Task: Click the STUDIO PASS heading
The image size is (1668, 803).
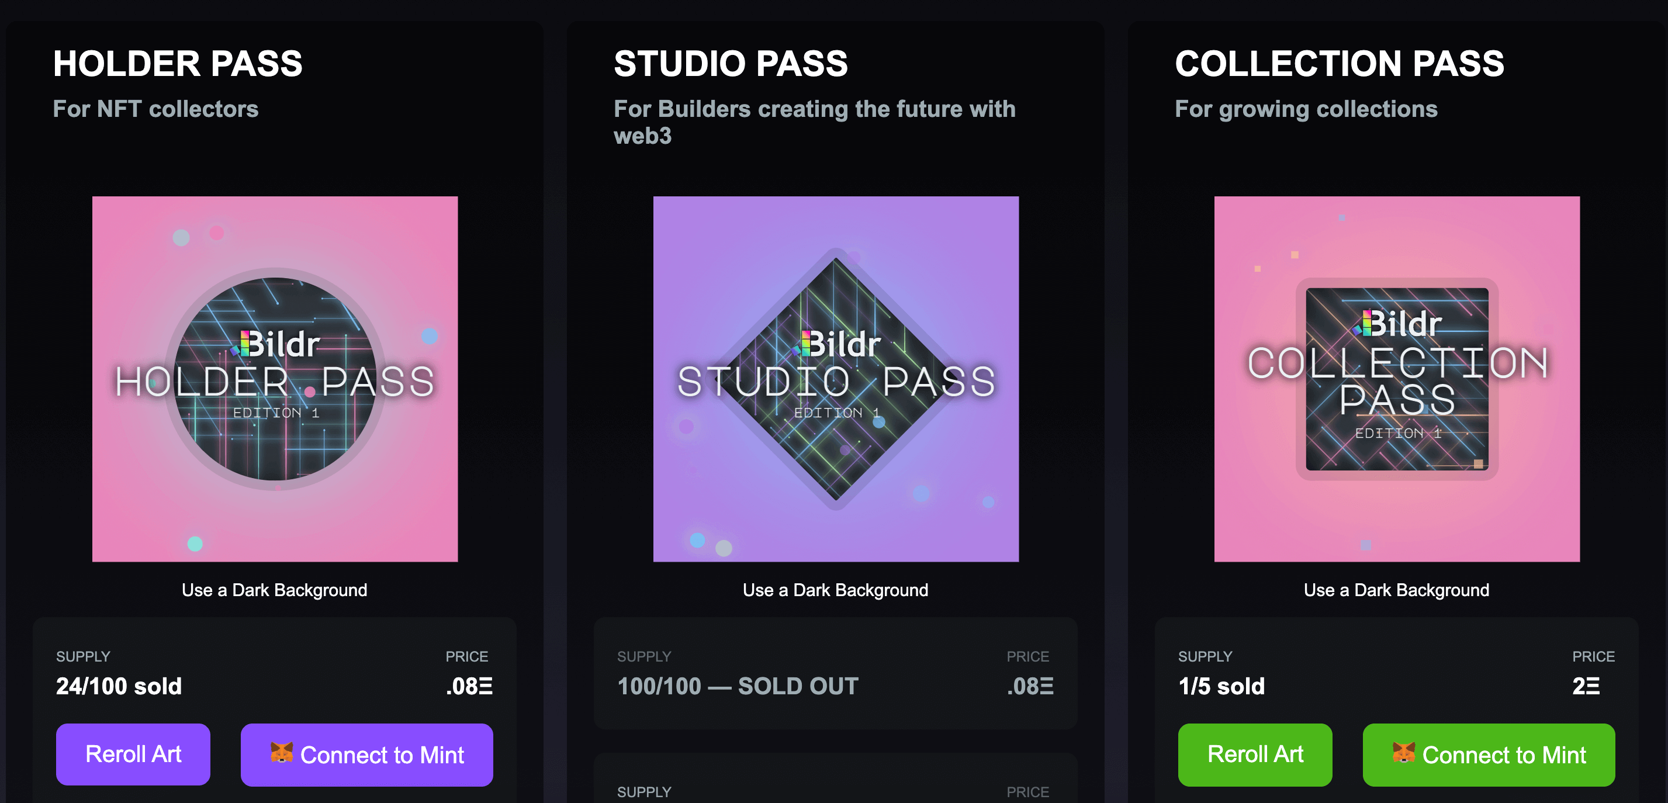Action: pos(731,64)
